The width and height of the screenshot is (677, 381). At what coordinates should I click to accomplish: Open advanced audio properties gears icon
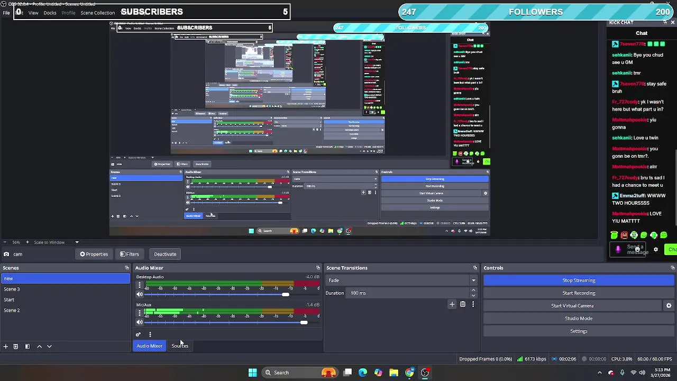(x=138, y=334)
